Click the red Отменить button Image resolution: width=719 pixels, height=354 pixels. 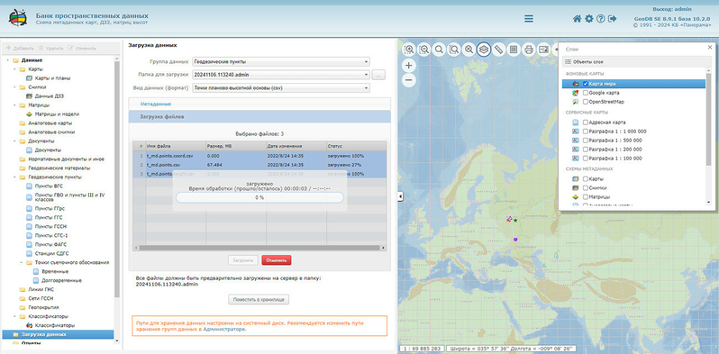[277, 260]
